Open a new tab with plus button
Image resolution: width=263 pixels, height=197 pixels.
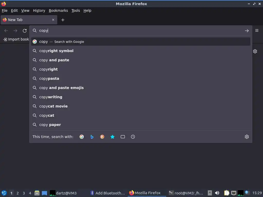63,20
